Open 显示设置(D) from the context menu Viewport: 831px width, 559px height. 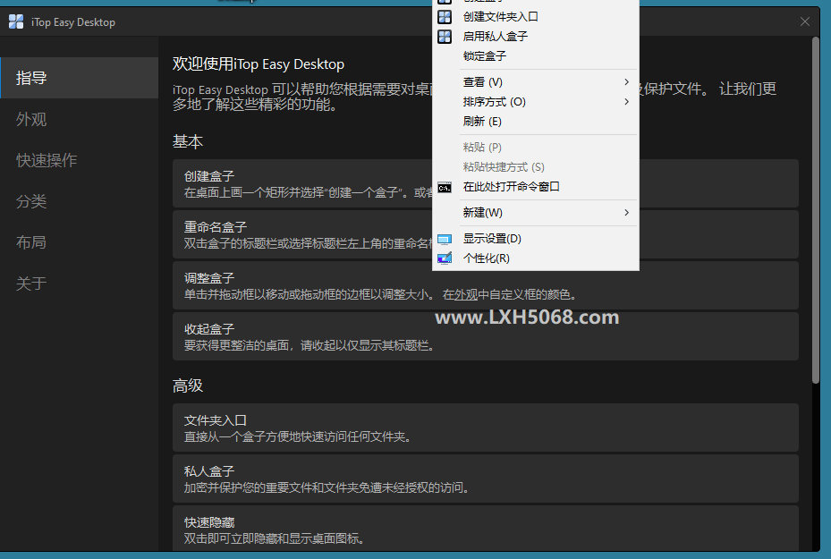point(535,239)
